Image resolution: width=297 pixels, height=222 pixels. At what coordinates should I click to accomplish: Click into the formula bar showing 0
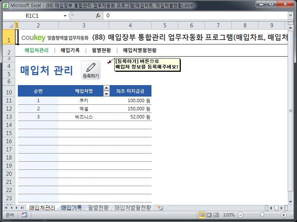[195, 16]
